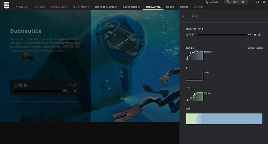Viewport: 268px width, 144px height.
Task: Click the 쓰기 section label
Action: [x=188, y=88]
